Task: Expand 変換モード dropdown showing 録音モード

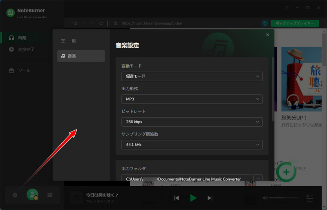Action: click(192, 76)
